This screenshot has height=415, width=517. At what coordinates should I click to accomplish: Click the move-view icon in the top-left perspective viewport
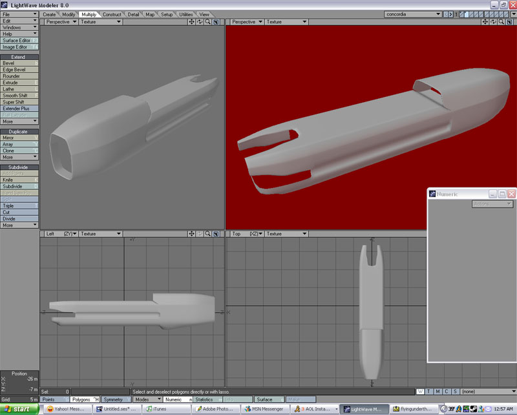point(192,22)
